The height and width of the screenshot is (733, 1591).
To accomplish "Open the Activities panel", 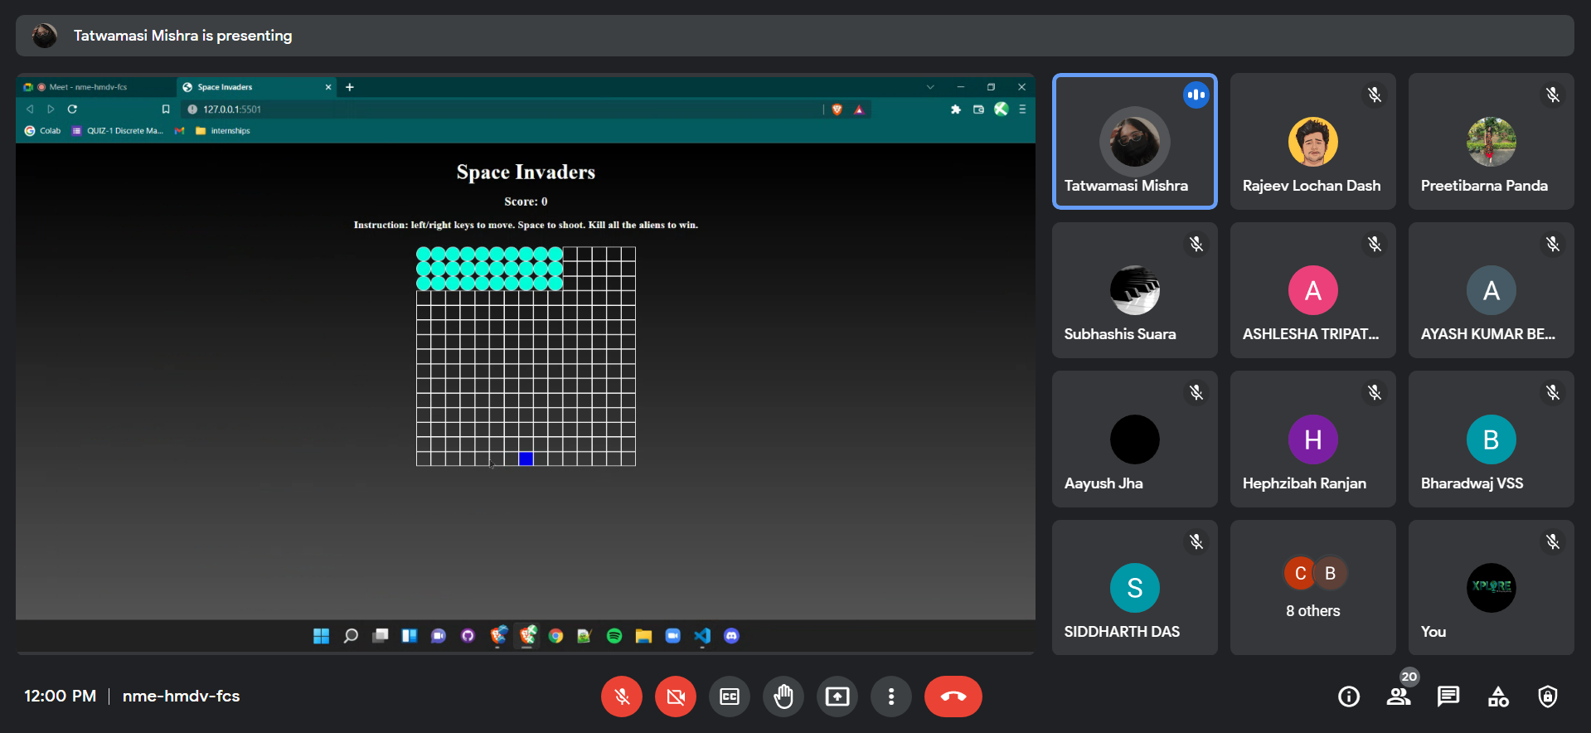I will coord(1498,697).
